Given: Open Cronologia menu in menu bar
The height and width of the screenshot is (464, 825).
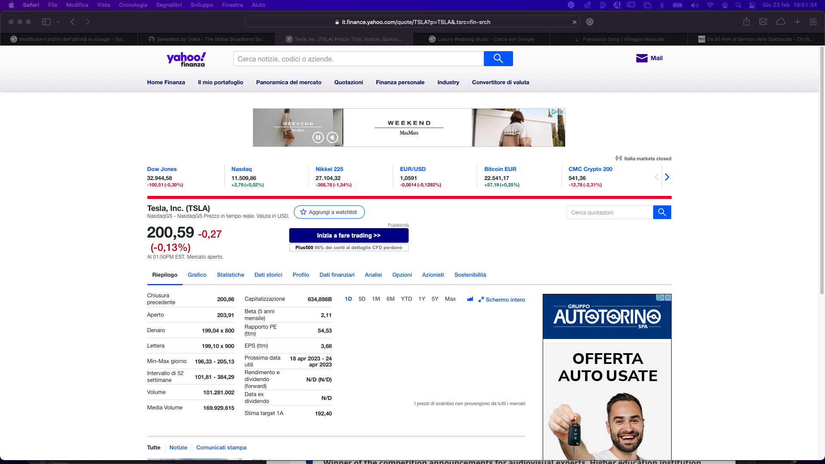Looking at the screenshot, I should click(x=133, y=5).
